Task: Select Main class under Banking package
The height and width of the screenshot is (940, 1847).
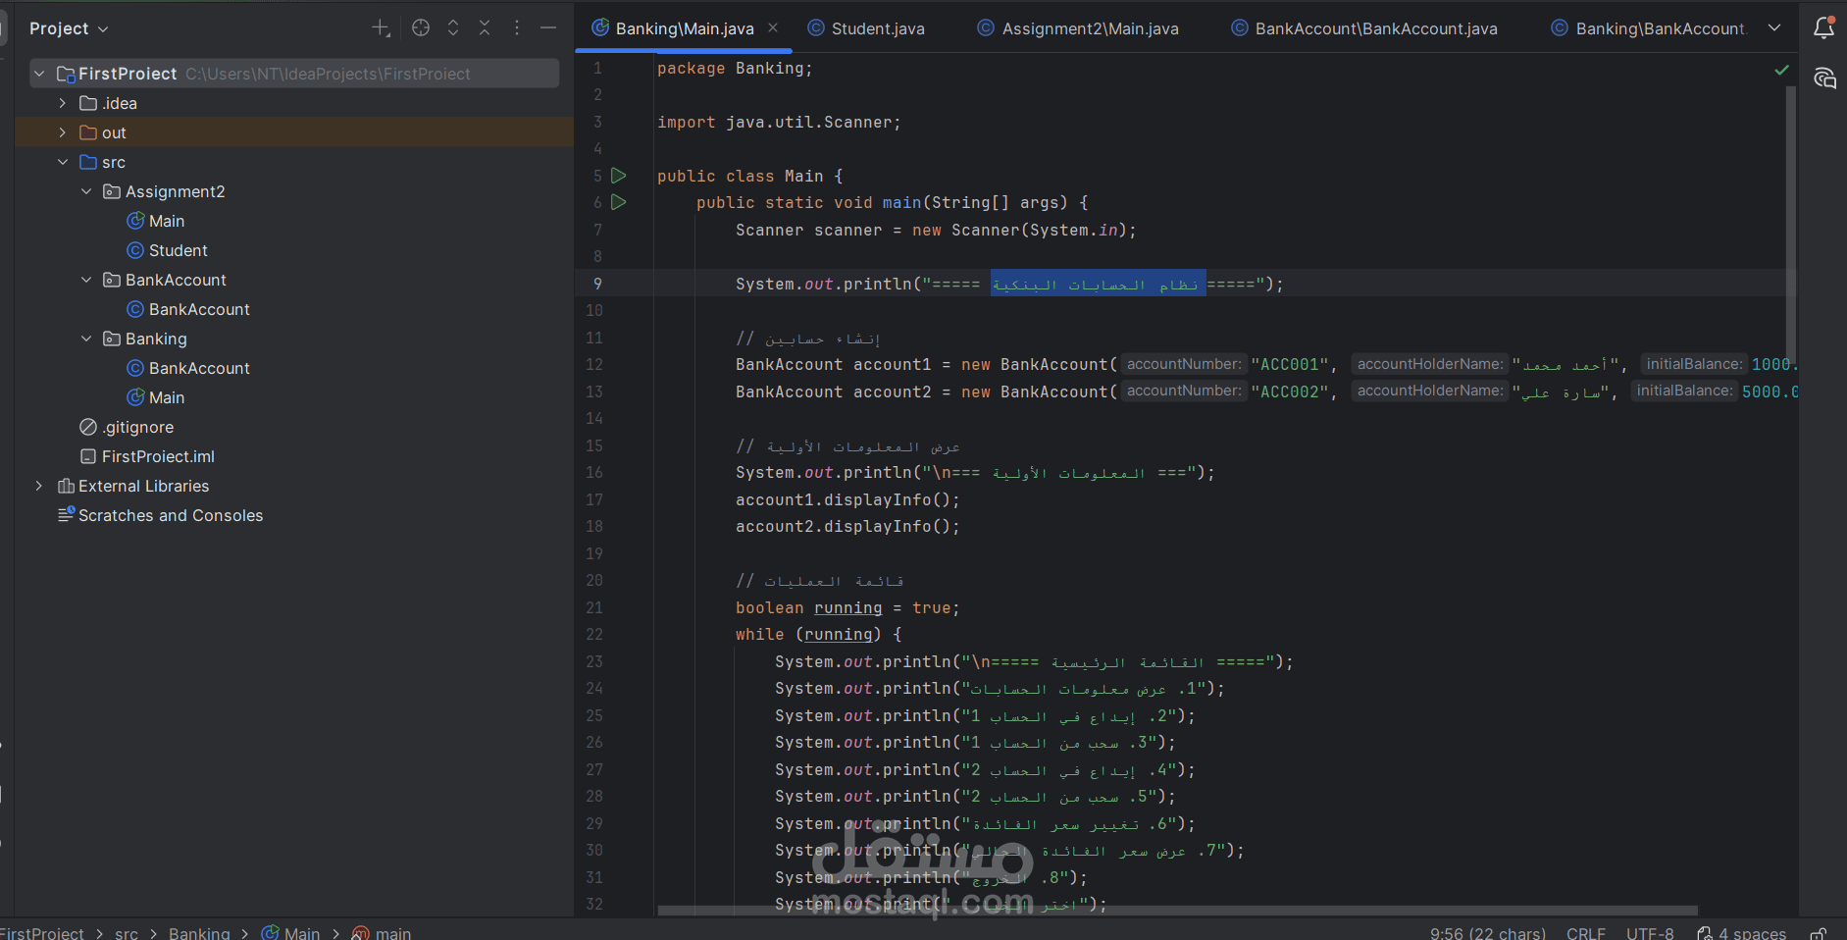Action: point(156,397)
